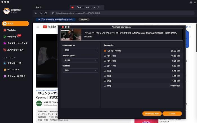Click the MAPPA channel avatar
This screenshot has height=123, width=197.
(x=39, y=103)
